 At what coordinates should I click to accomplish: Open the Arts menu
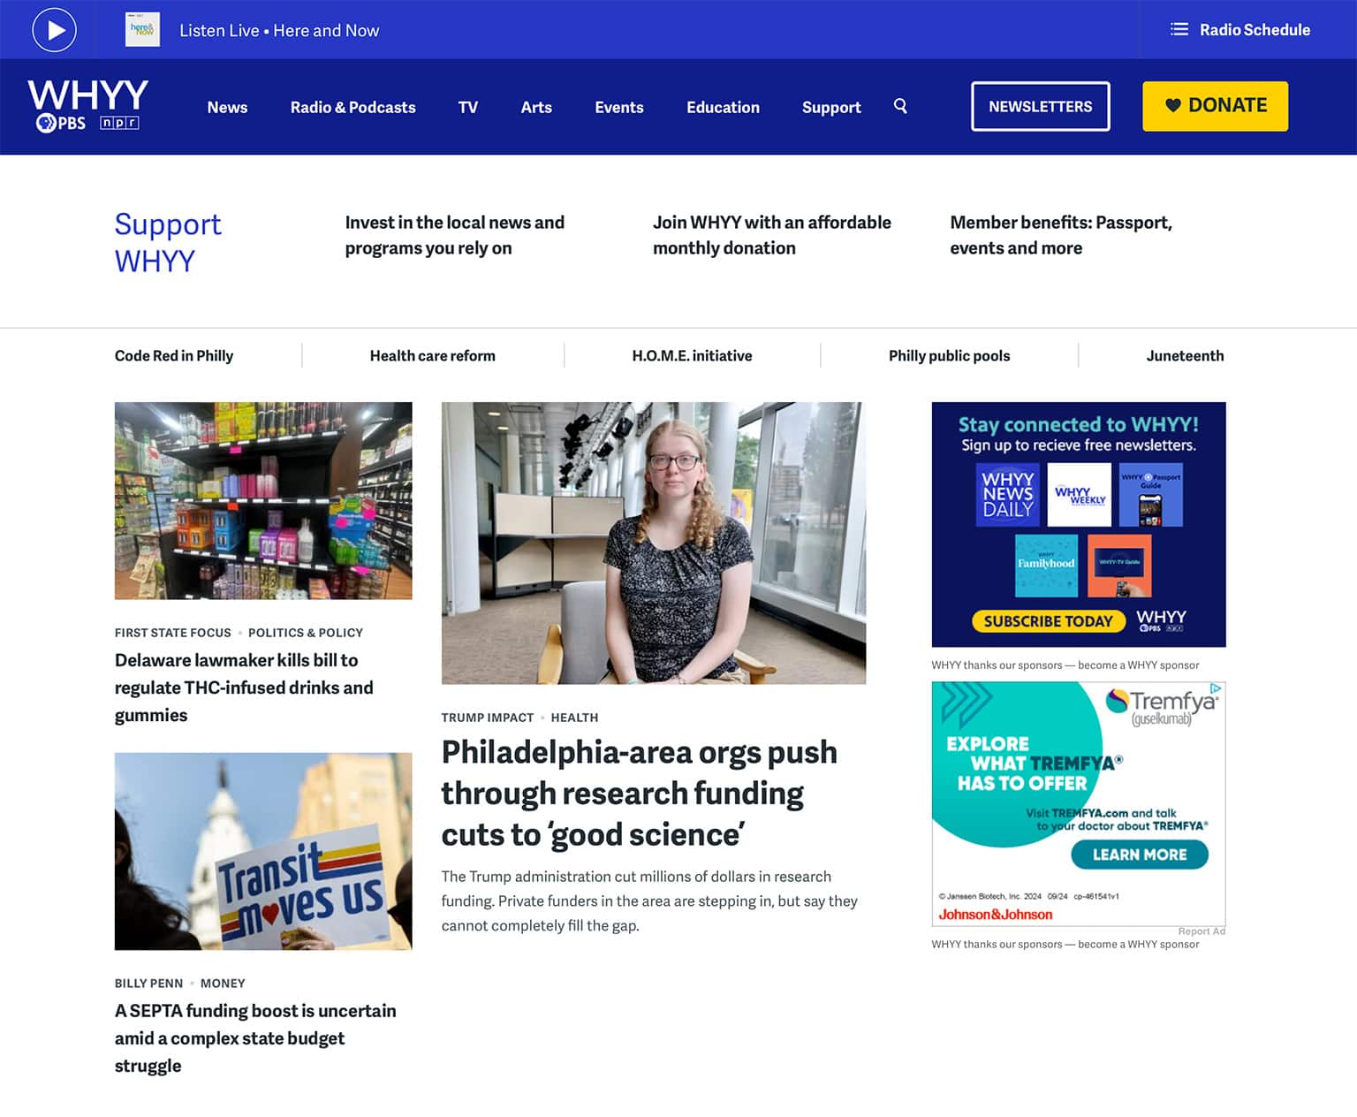point(536,107)
